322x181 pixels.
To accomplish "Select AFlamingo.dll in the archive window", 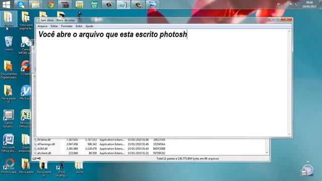I will pos(46,144).
